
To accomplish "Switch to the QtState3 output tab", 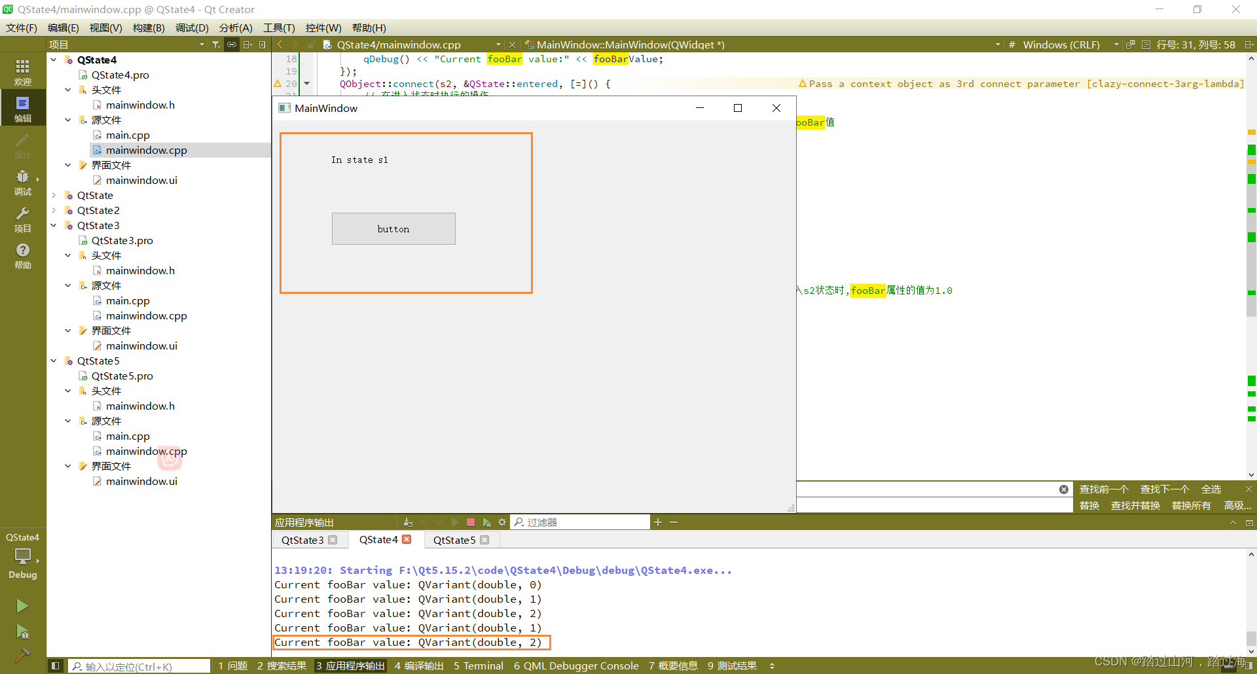I will coord(302,540).
